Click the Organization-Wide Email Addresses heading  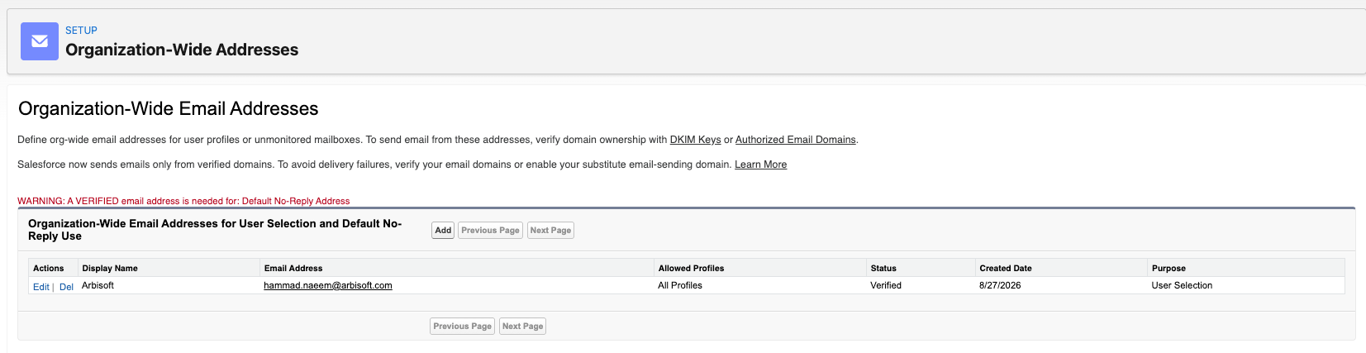tap(169, 108)
